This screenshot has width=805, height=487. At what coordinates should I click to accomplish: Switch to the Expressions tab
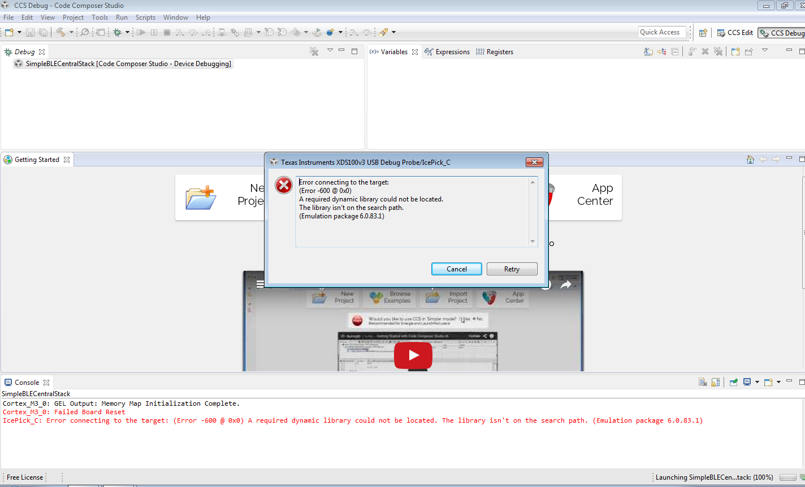click(447, 52)
